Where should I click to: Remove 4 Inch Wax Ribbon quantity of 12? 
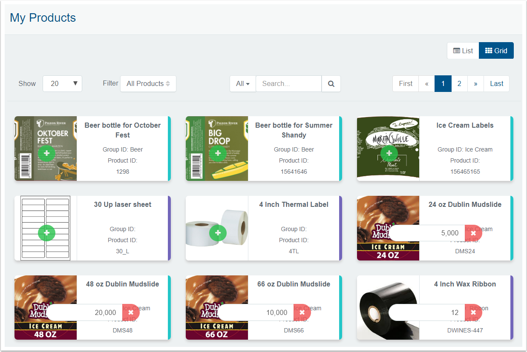point(473,312)
